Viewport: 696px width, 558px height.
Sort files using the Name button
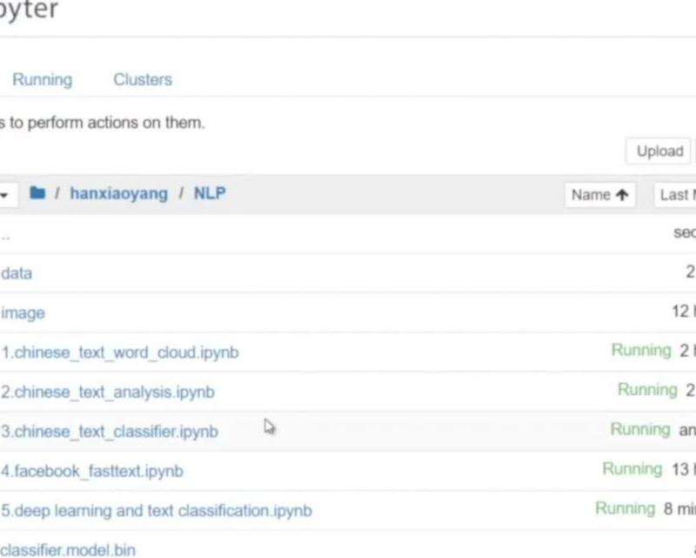point(599,195)
